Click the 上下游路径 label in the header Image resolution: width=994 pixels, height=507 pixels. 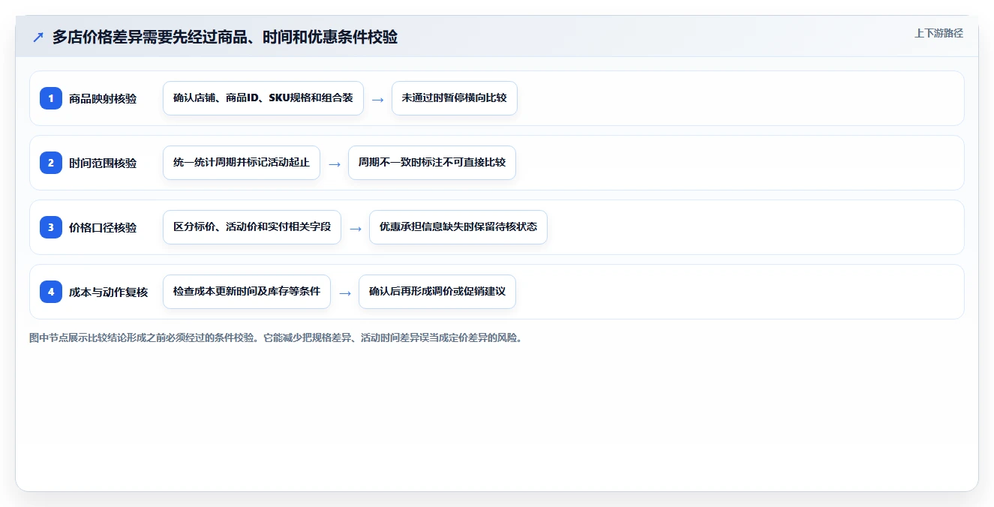(x=938, y=33)
